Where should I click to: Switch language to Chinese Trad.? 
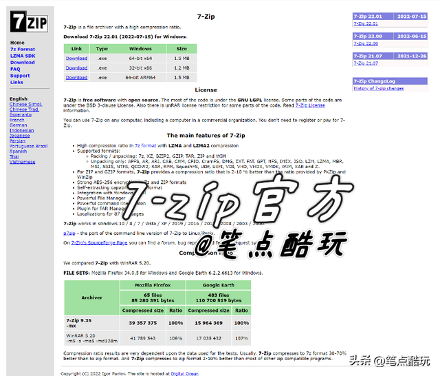(25, 109)
